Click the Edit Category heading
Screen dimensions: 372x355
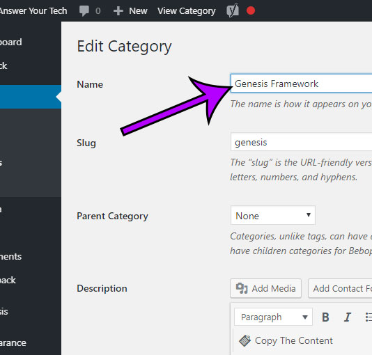[124, 47]
